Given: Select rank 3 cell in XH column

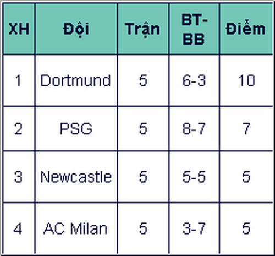Looking at the screenshot, I should point(19,177).
